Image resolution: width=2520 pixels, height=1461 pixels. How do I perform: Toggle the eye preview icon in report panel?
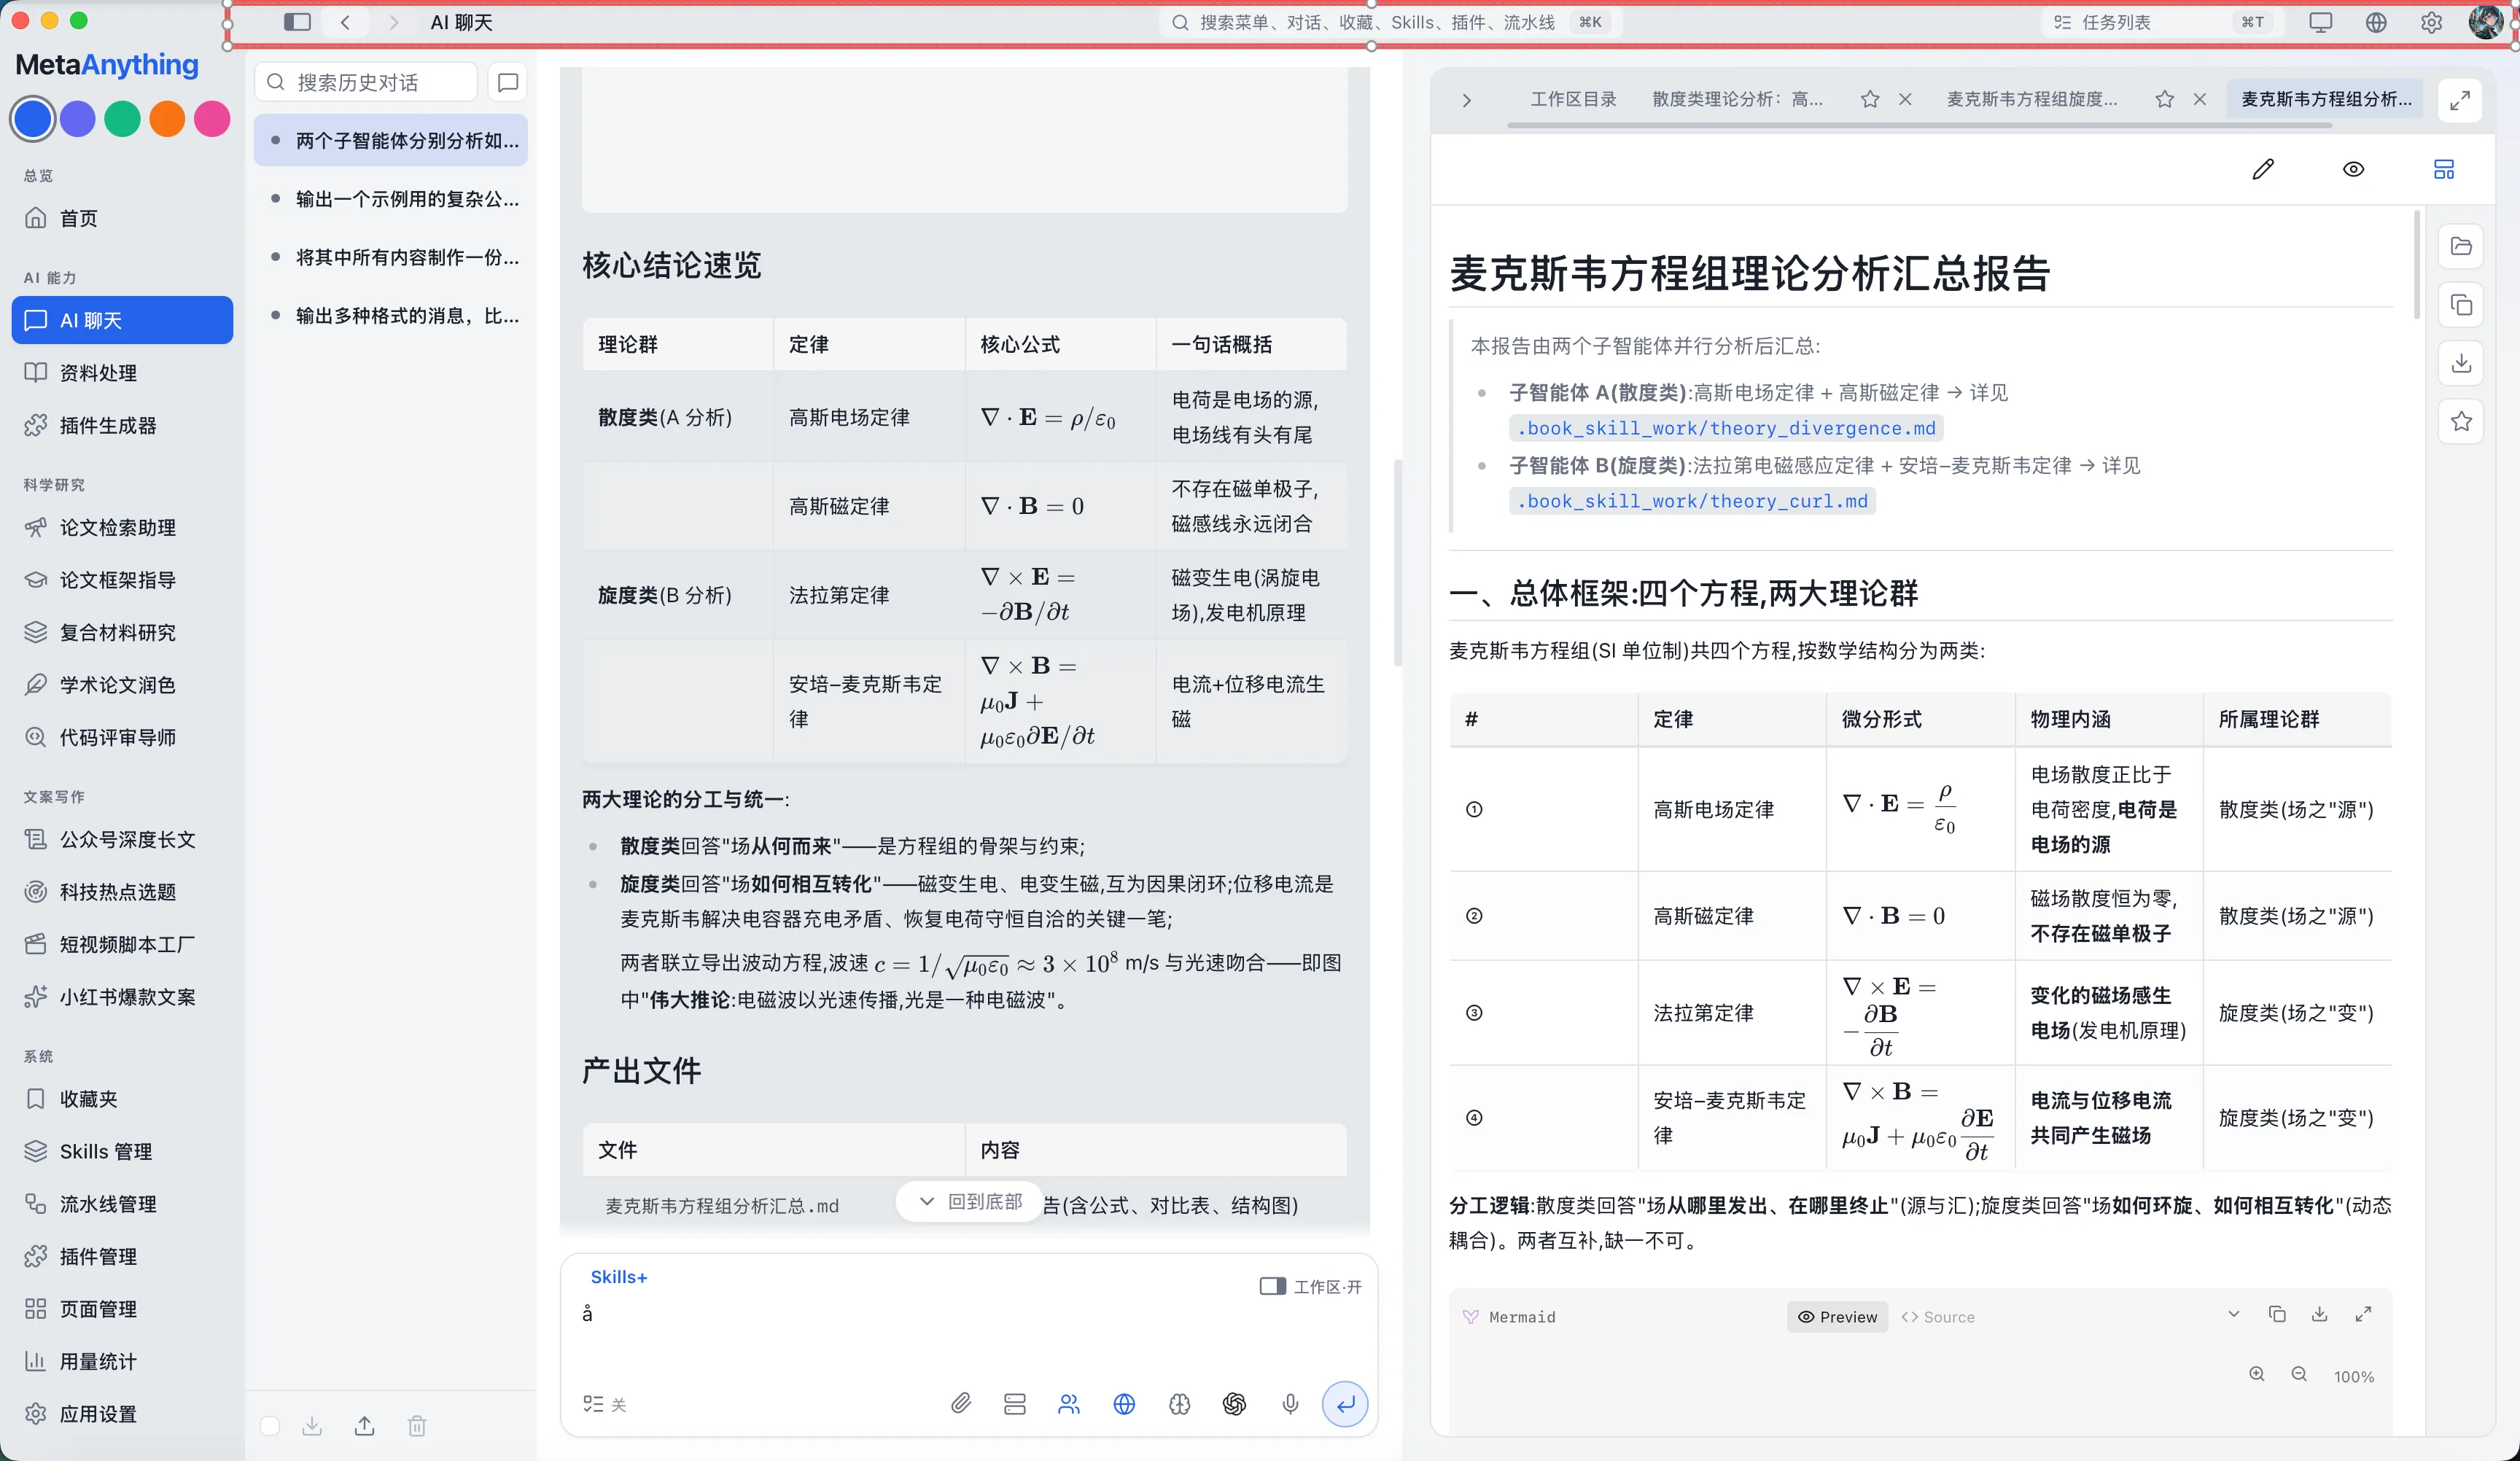(x=2354, y=169)
